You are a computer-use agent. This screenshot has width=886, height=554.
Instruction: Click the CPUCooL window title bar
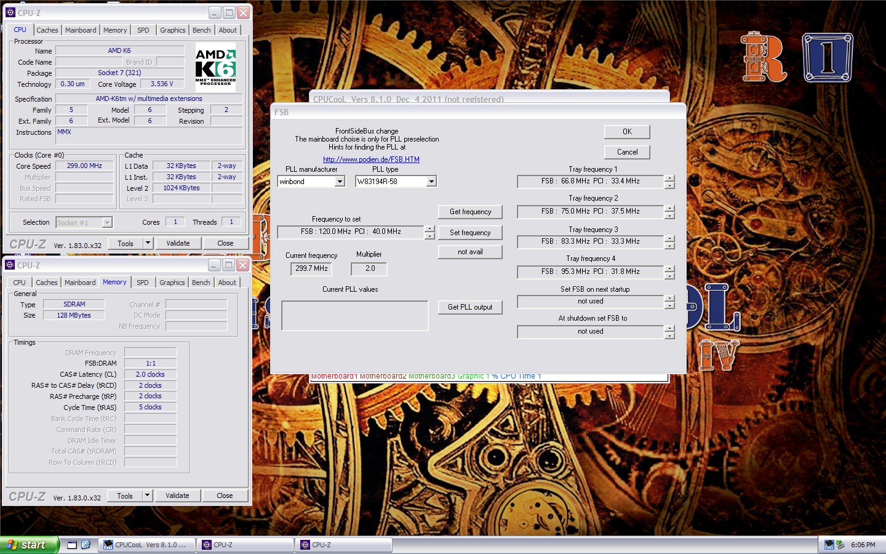(x=490, y=98)
